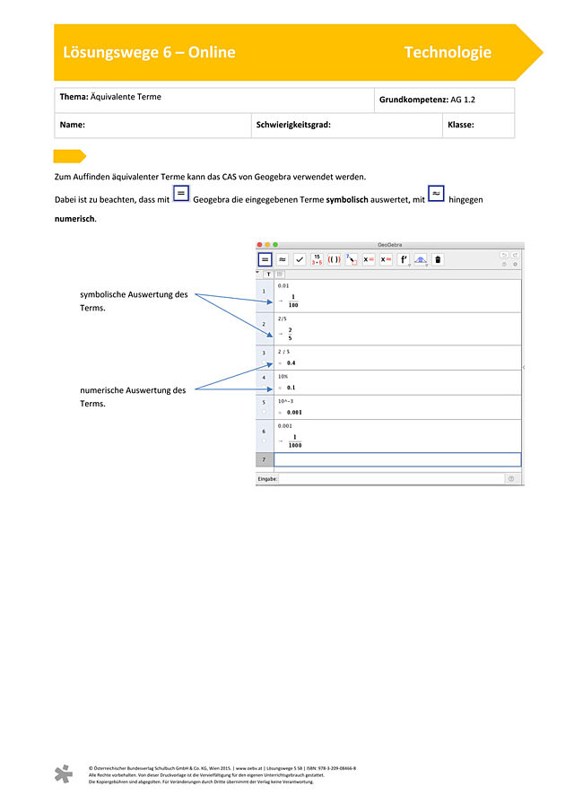Select the Solve (x=) tool

click(369, 259)
